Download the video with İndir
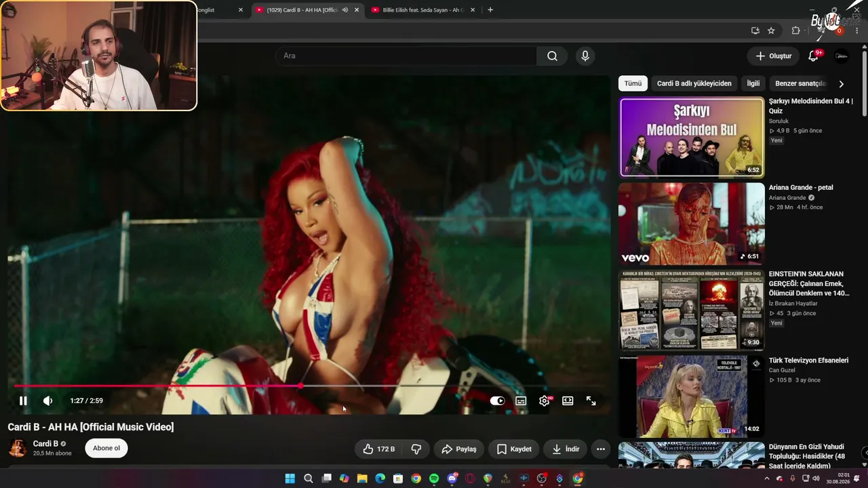 click(x=566, y=449)
